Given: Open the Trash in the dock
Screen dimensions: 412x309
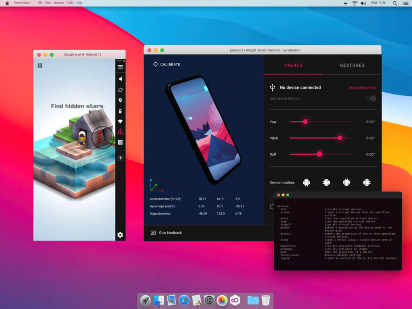Looking at the screenshot, I should [266, 300].
